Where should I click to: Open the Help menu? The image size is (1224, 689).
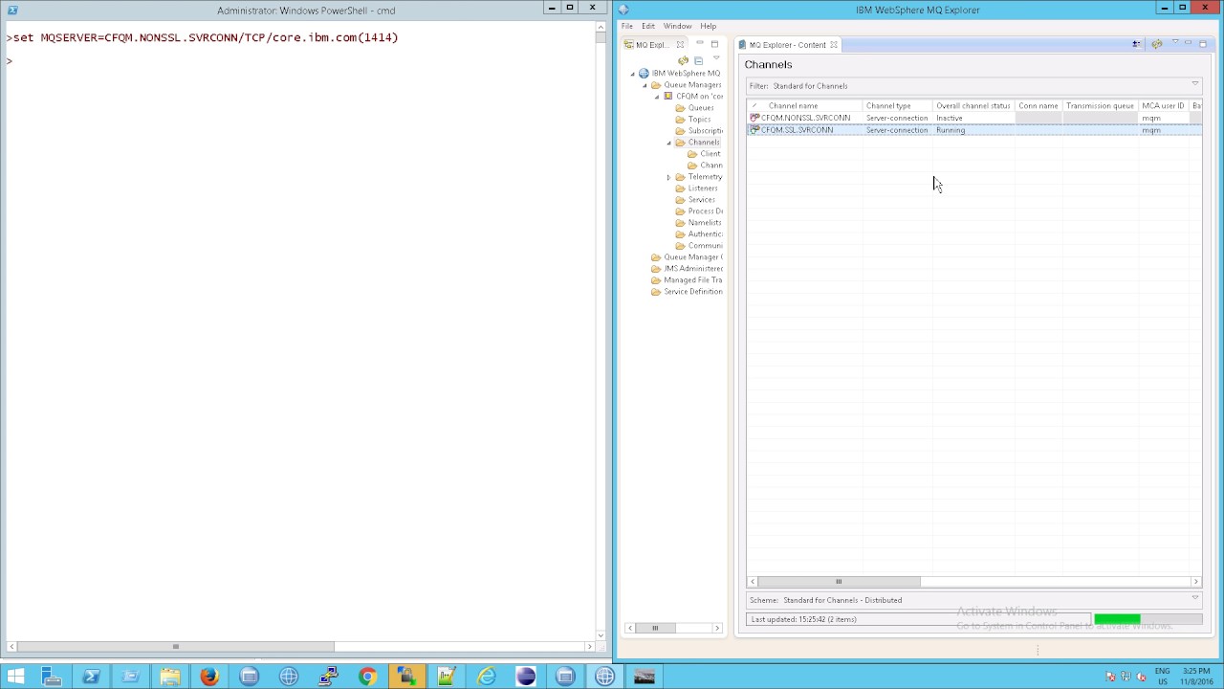pos(708,26)
